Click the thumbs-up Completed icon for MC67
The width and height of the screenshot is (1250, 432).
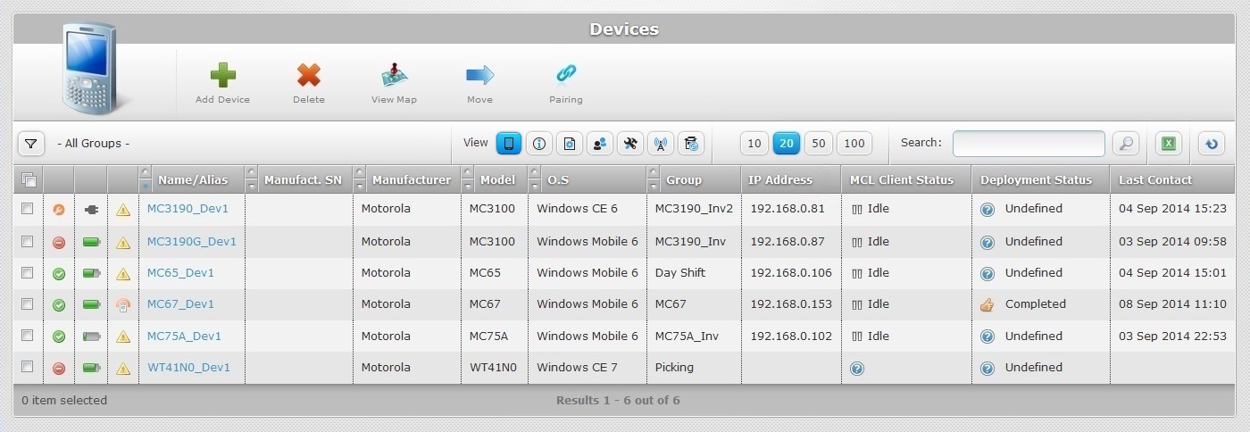(x=987, y=304)
